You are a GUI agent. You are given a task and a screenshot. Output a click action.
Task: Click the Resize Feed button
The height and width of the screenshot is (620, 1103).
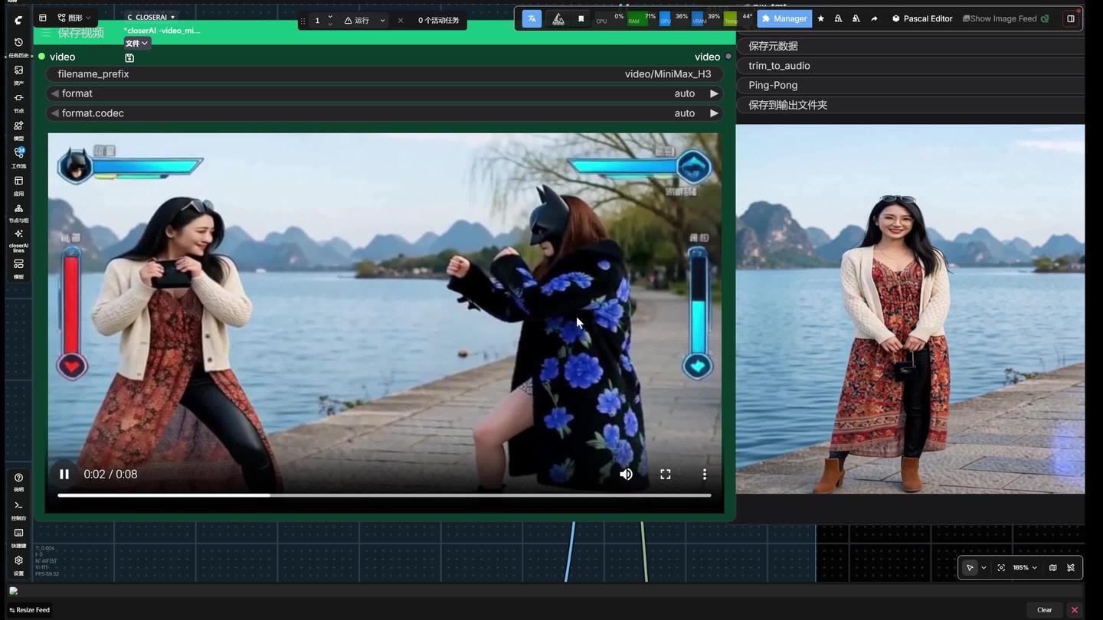[30, 610]
